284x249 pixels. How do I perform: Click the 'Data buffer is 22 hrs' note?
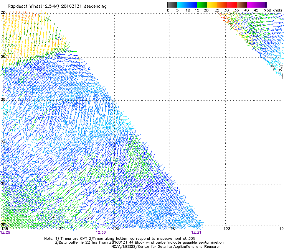click(139, 242)
